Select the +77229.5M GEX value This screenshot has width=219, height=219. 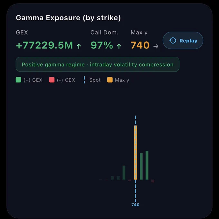click(44, 45)
